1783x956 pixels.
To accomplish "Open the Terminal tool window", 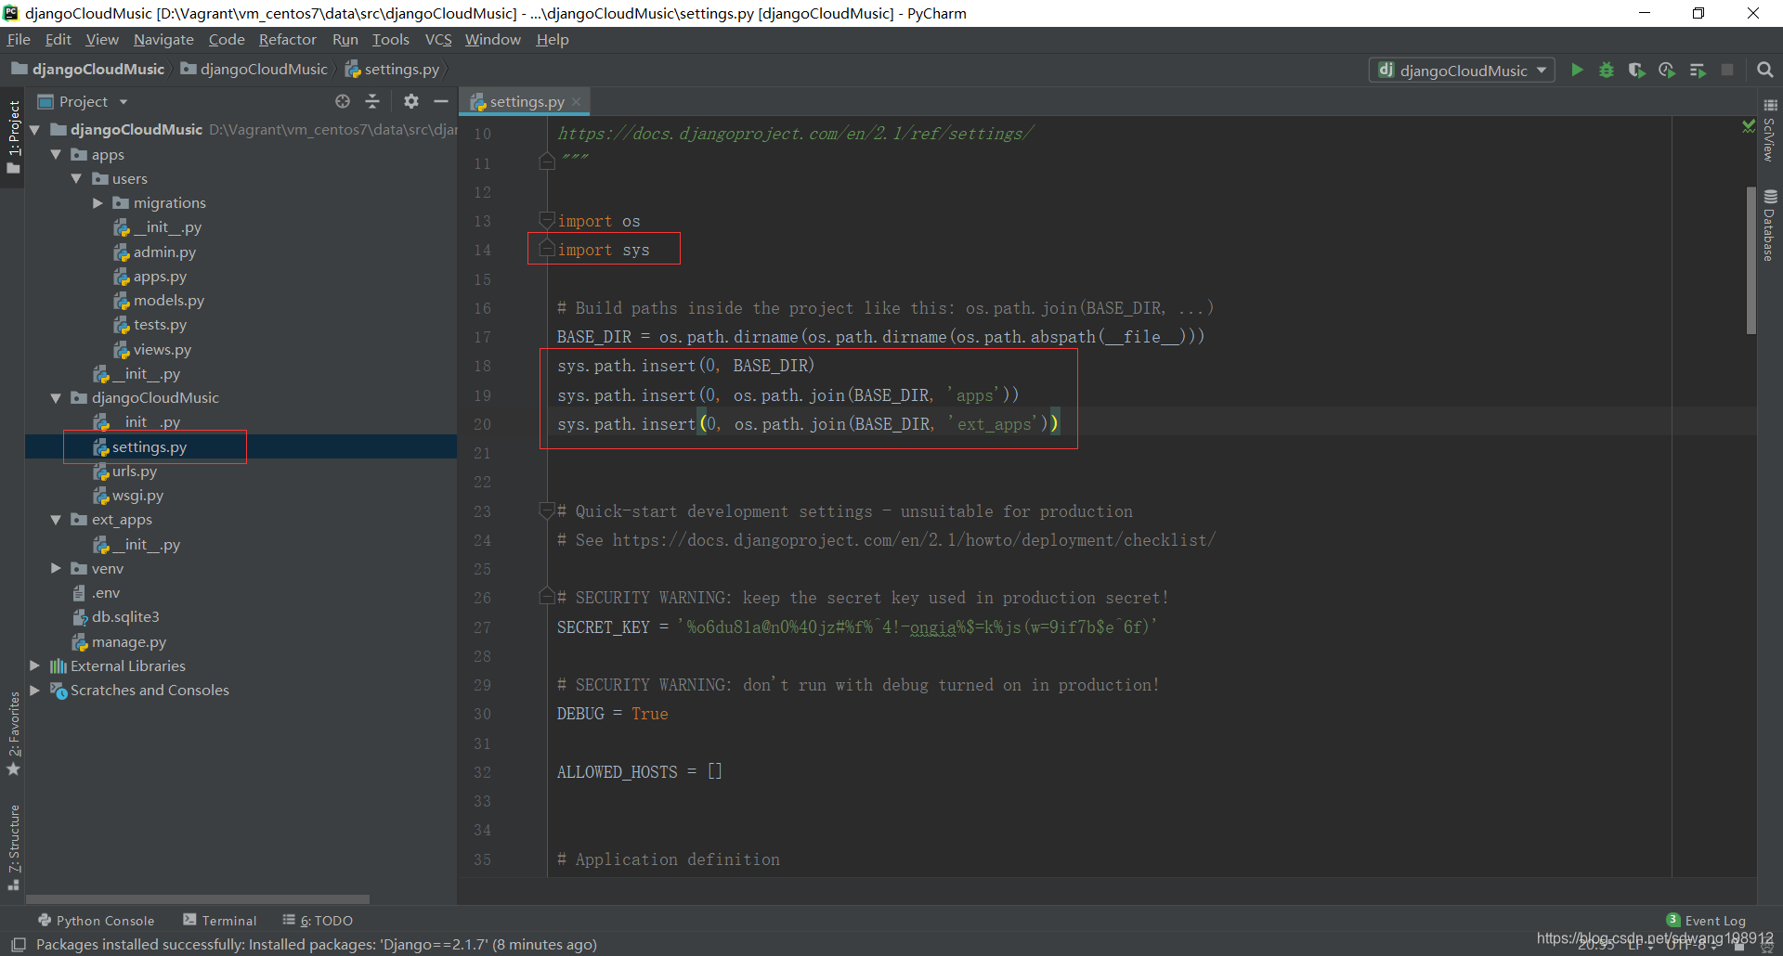I will tap(220, 921).
